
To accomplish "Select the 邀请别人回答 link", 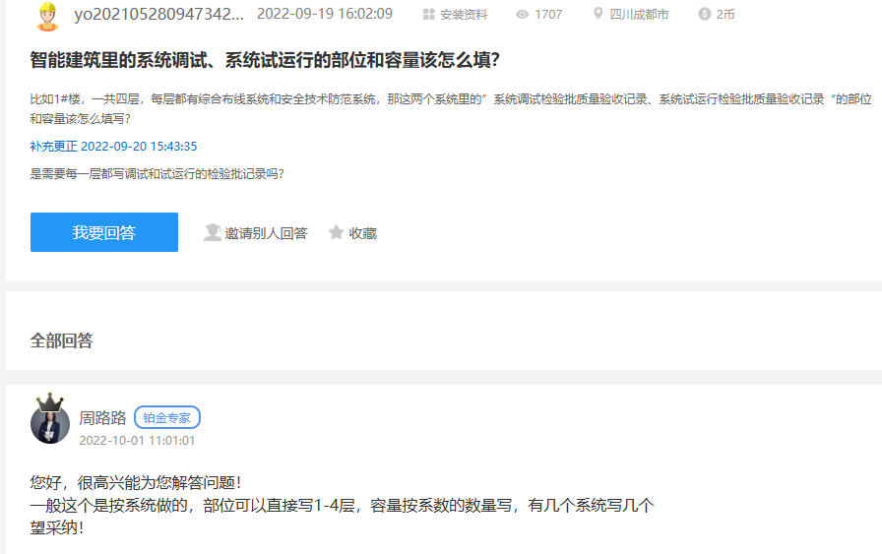I will click(266, 233).
